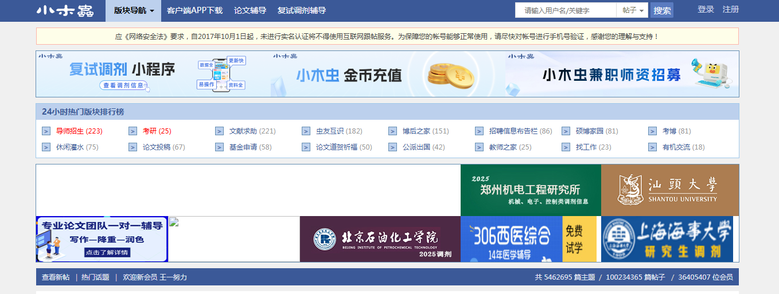Click the arrow icon beside 教师之家

pyautogui.click(x=479, y=147)
